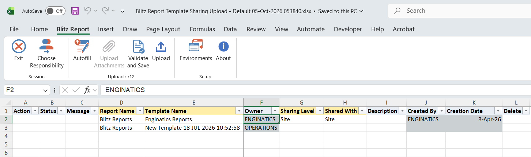The width and height of the screenshot is (531, 157).
Task: Select cell New Template 18-JUL-2026 10:52:58
Action: click(x=193, y=127)
